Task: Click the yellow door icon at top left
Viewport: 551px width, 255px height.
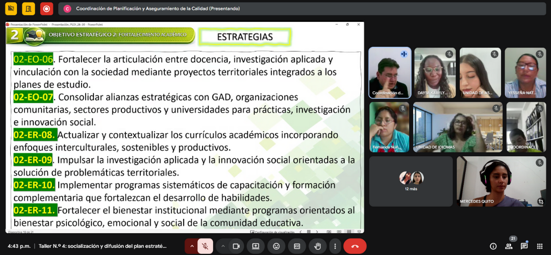Action: point(29,9)
